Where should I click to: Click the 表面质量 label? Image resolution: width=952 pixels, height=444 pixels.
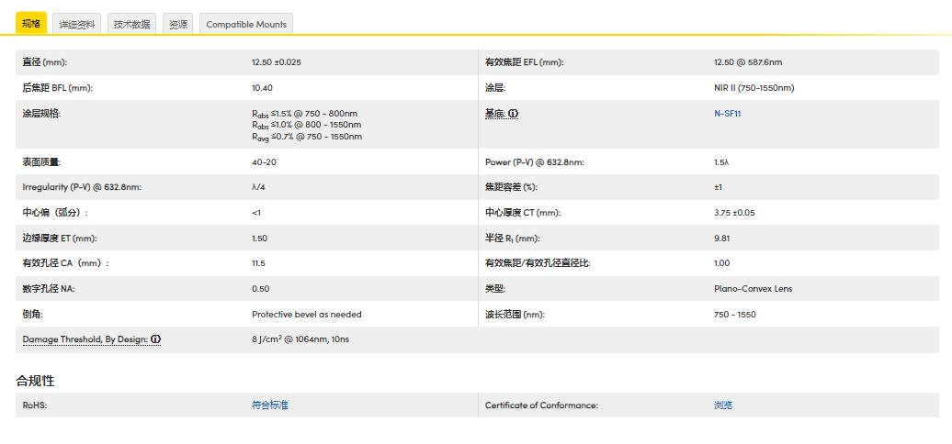pos(41,162)
